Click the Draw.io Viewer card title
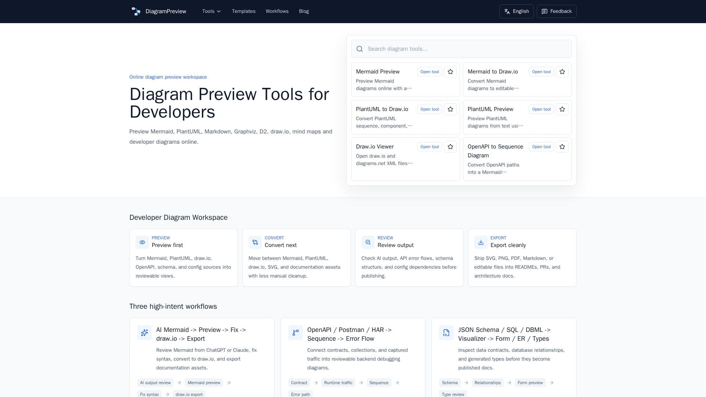The height and width of the screenshot is (397, 706). 375,147
